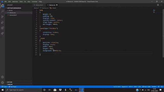Open the Accounts icon in activity bar

pos(3,77)
